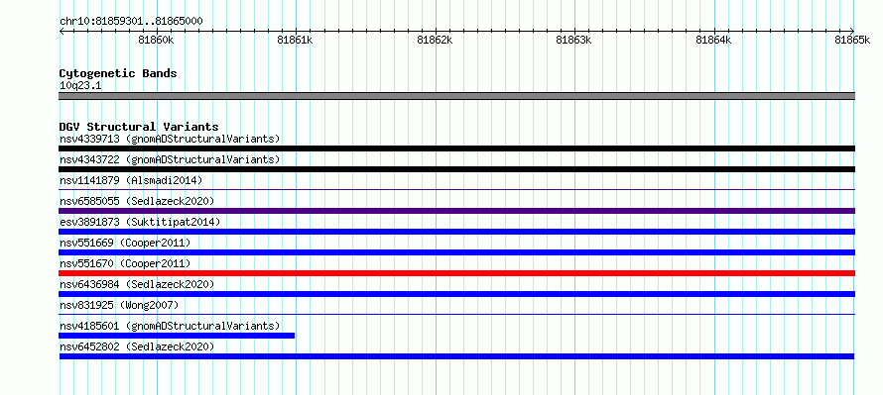Click the 10q23.1 band label

click(x=80, y=86)
